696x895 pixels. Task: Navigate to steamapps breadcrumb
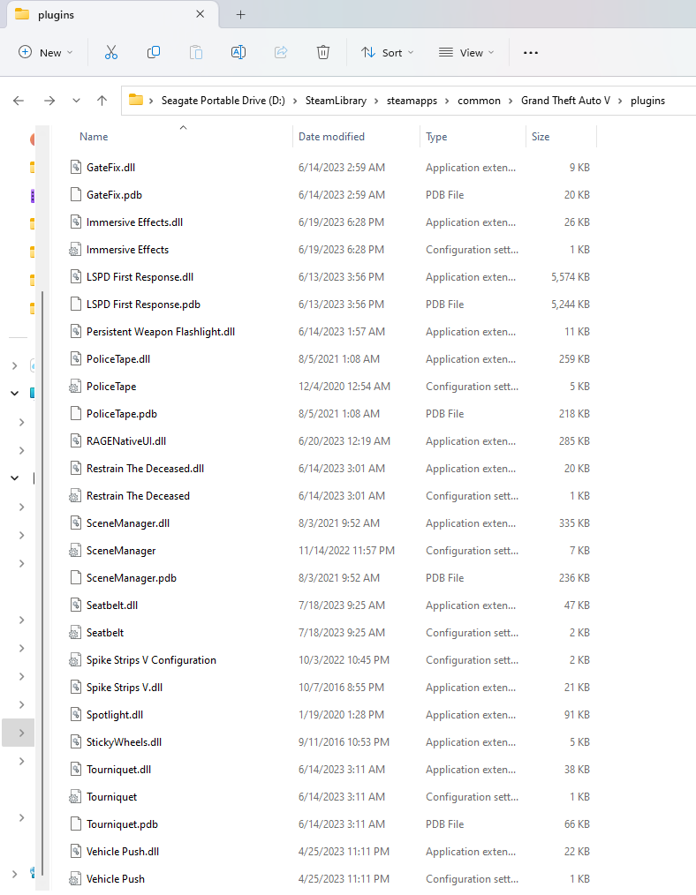[x=412, y=101]
